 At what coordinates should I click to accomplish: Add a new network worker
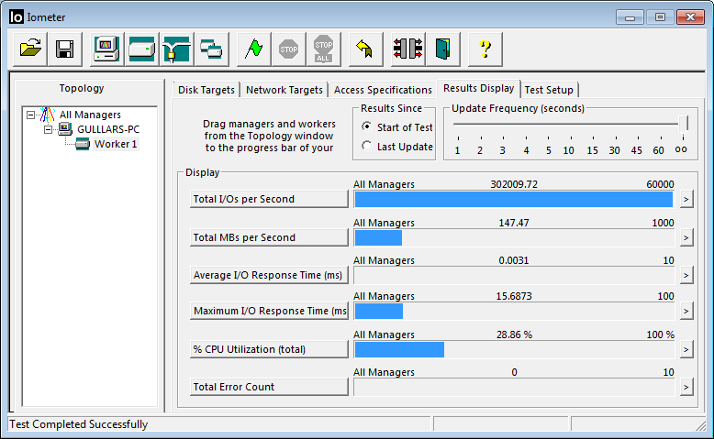pos(177,49)
